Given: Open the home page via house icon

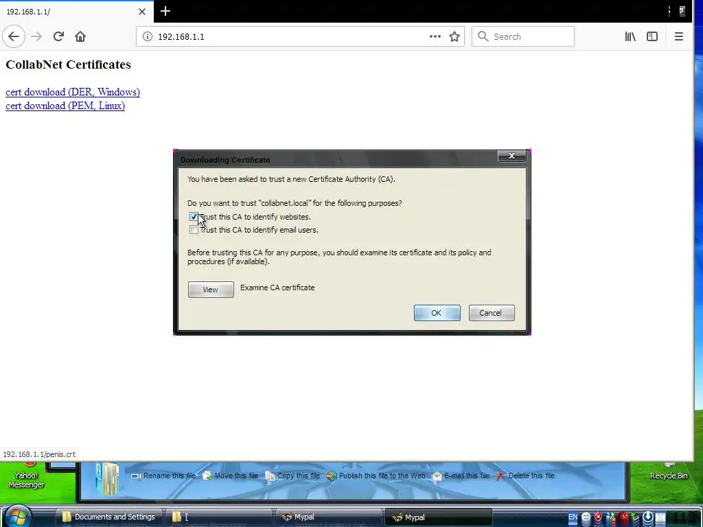Looking at the screenshot, I should (80, 36).
